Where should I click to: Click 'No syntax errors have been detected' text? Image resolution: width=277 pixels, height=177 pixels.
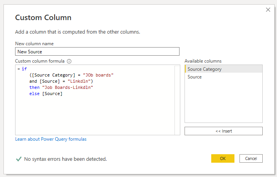click(65, 159)
